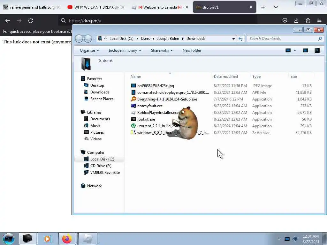Open Include in library dropdown

pyautogui.click(x=125, y=50)
